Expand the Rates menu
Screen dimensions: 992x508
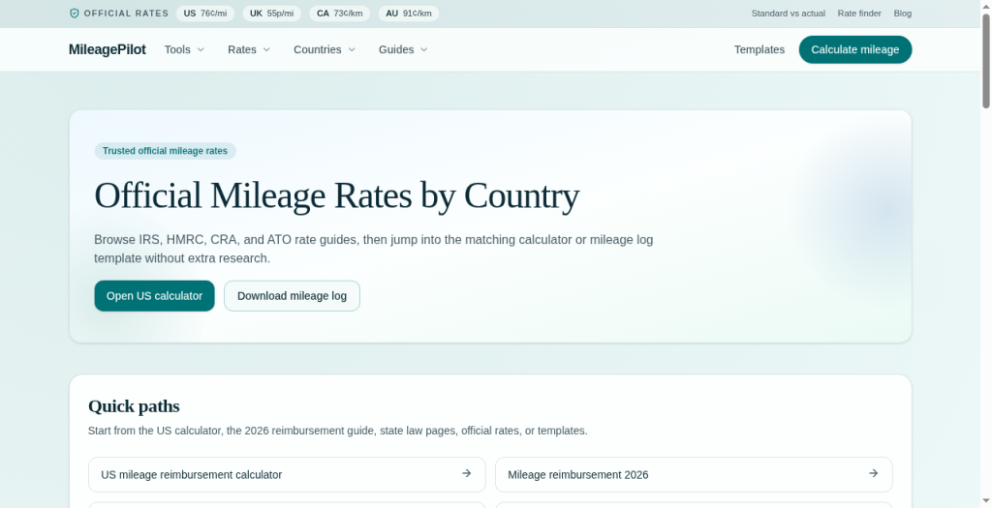(x=249, y=50)
